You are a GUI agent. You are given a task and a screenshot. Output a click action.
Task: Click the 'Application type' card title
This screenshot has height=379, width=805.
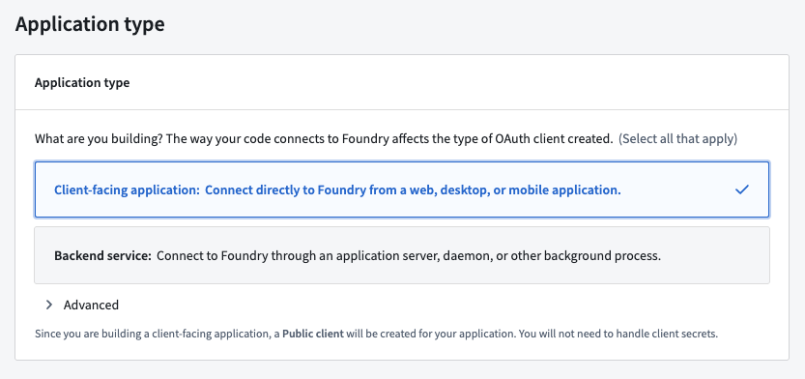click(x=82, y=83)
